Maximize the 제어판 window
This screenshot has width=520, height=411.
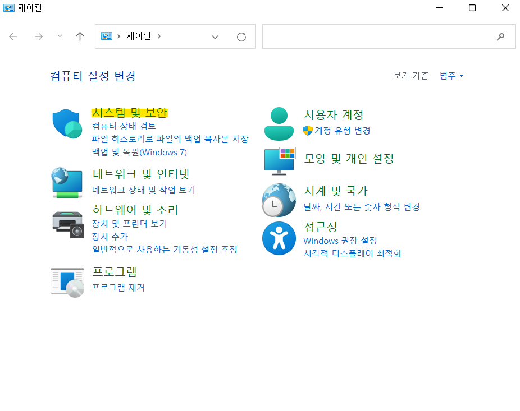[x=472, y=8]
